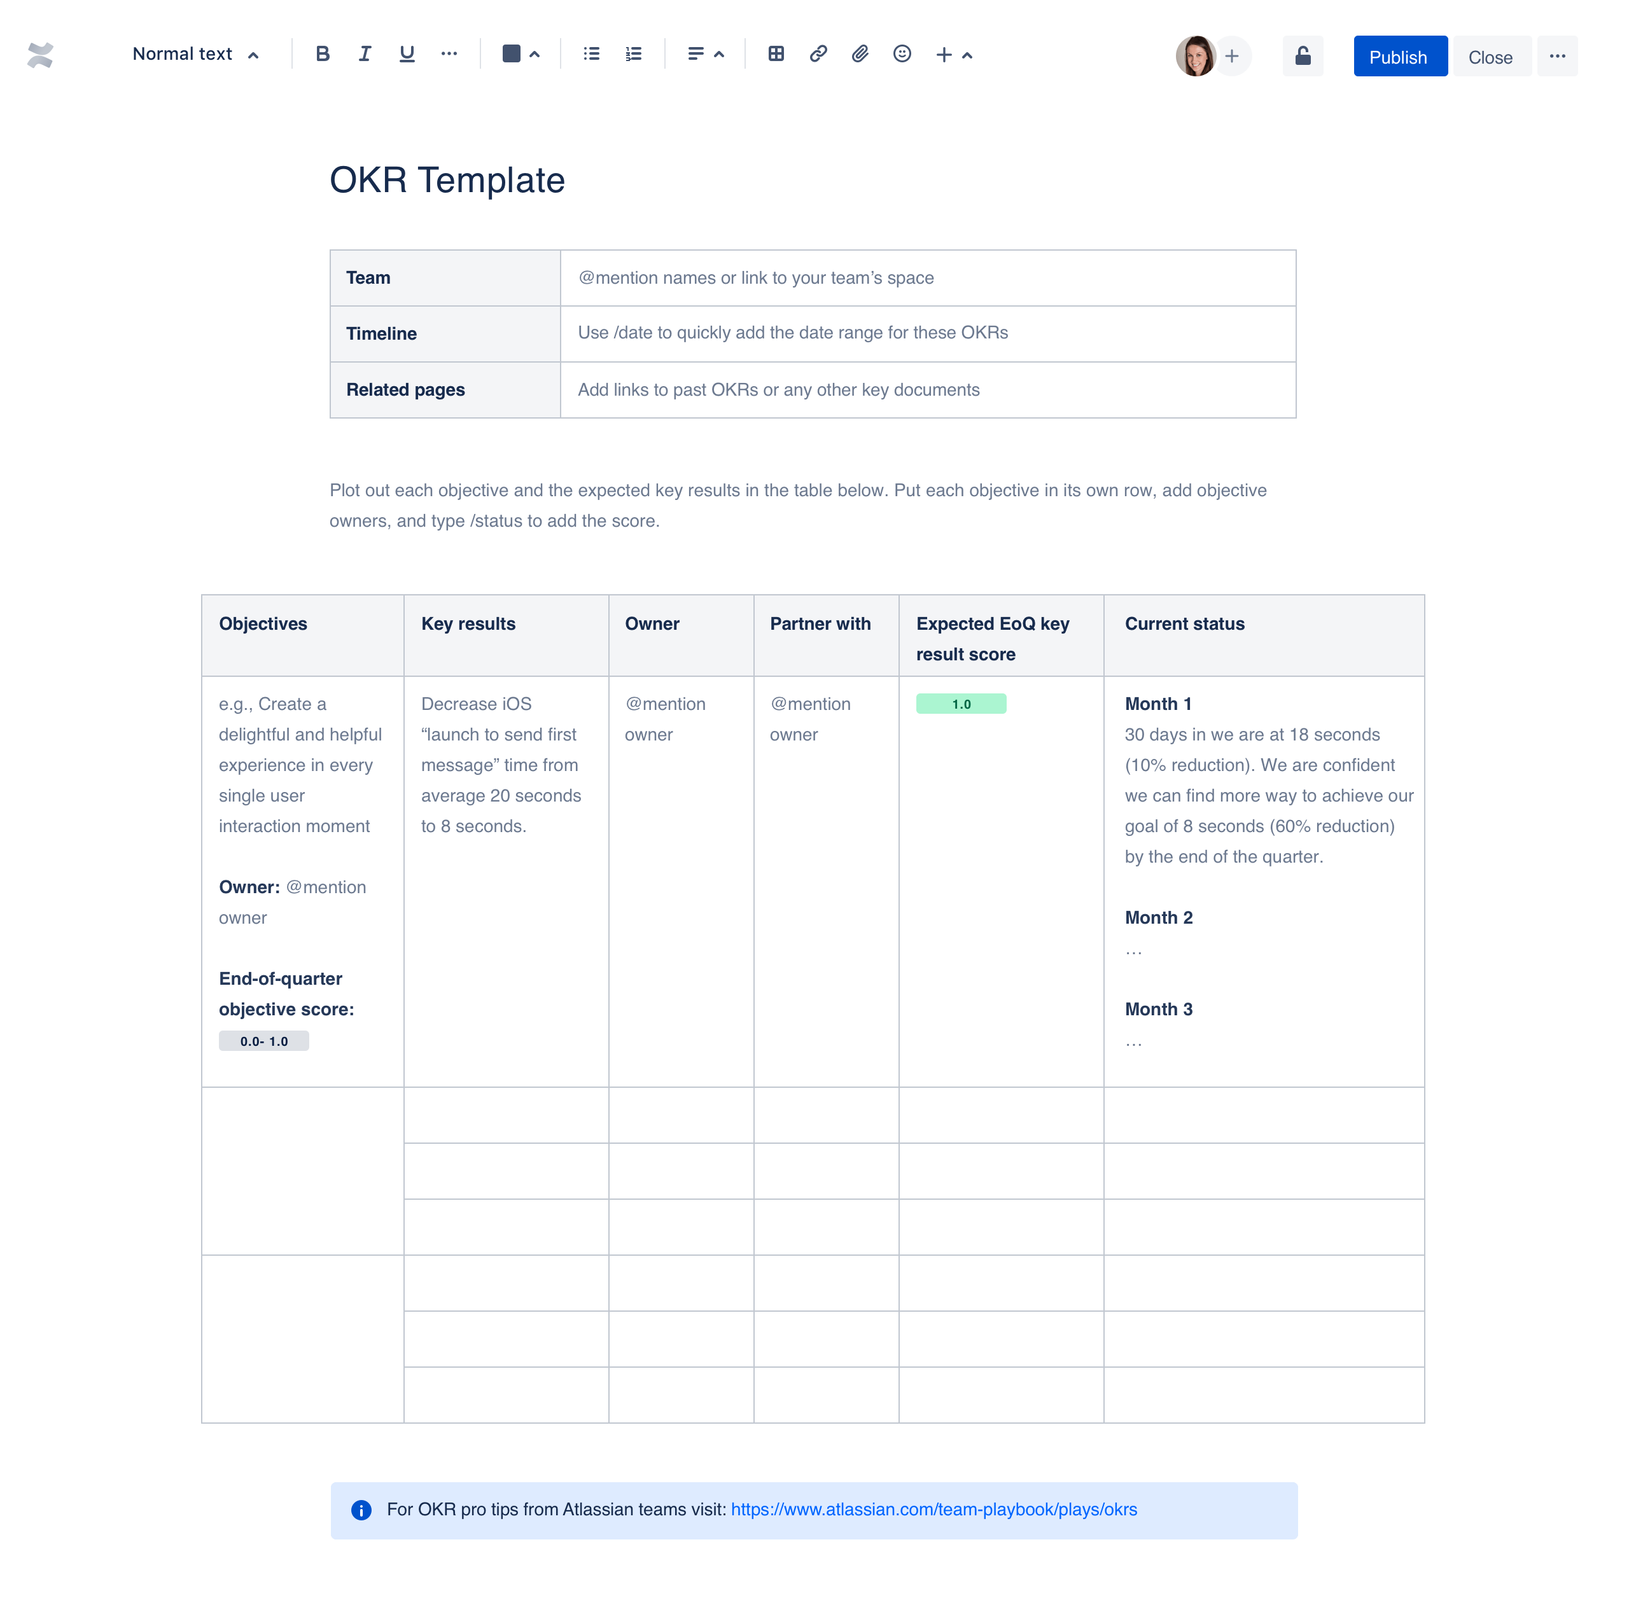Click the info icon in tip panel
The height and width of the screenshot is (1598, 1629).
(361, 1511)
